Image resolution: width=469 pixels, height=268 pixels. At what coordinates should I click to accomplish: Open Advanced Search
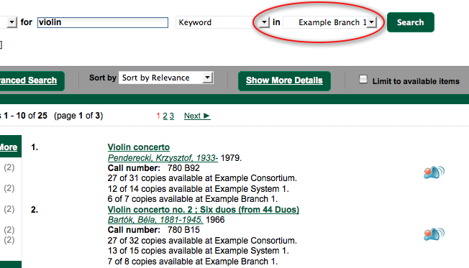pyautogui.click(x=28, y=80)
